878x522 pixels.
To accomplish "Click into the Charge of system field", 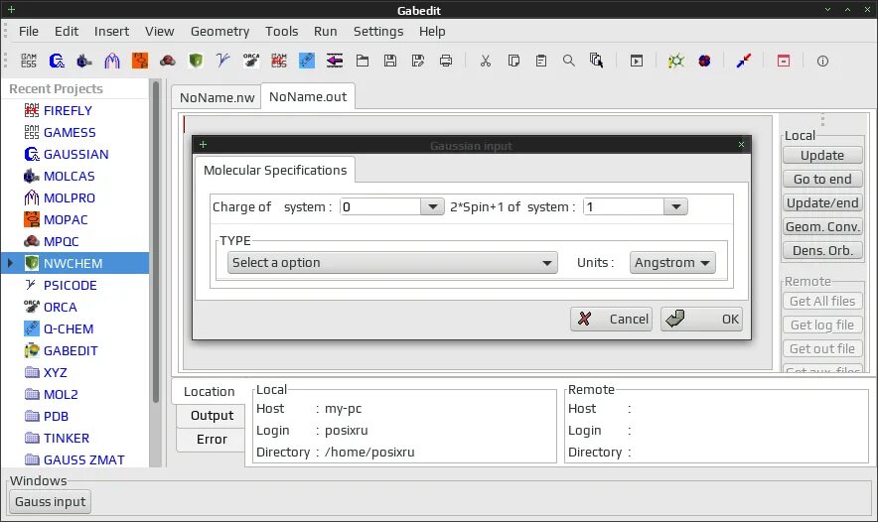I will click(x=380, y=207).
